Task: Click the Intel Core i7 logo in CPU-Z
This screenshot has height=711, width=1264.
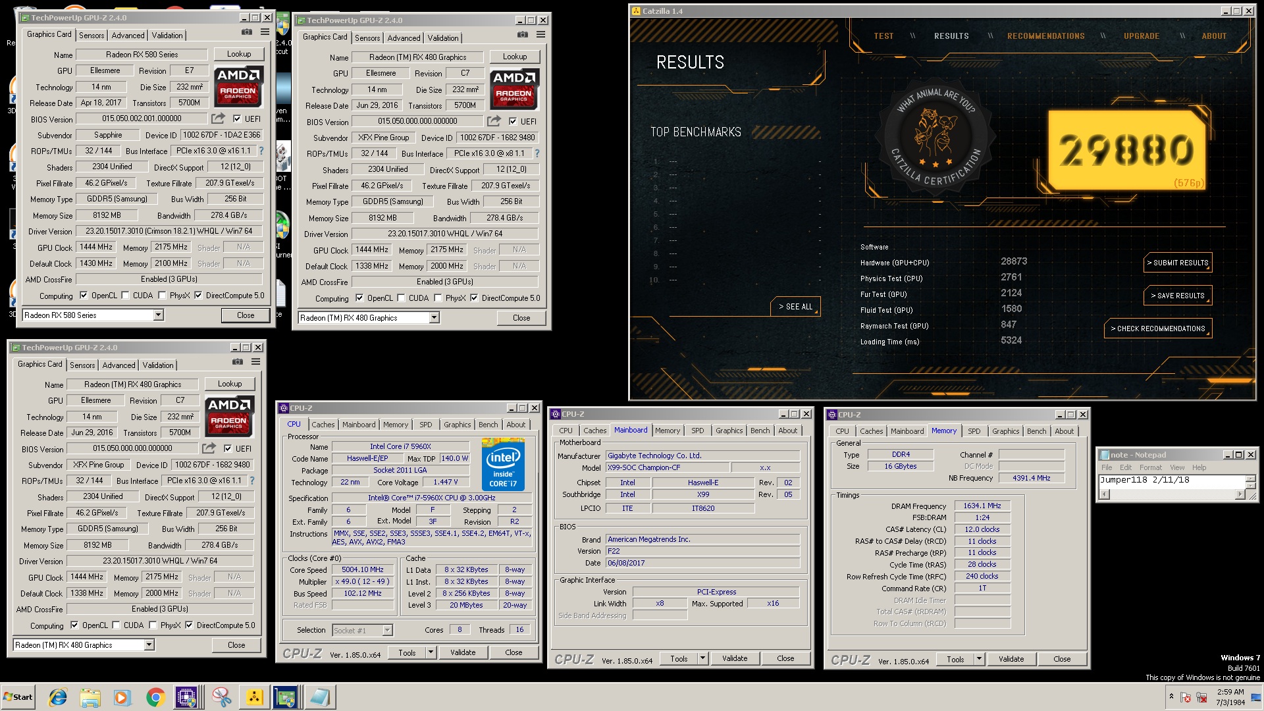Action: 503,465
